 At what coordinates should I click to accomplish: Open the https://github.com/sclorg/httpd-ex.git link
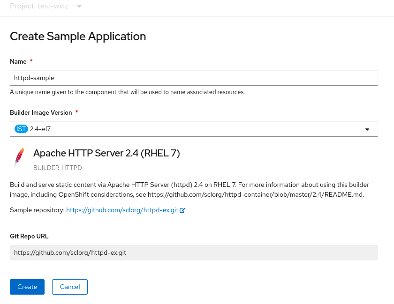(x=122, y=209)
